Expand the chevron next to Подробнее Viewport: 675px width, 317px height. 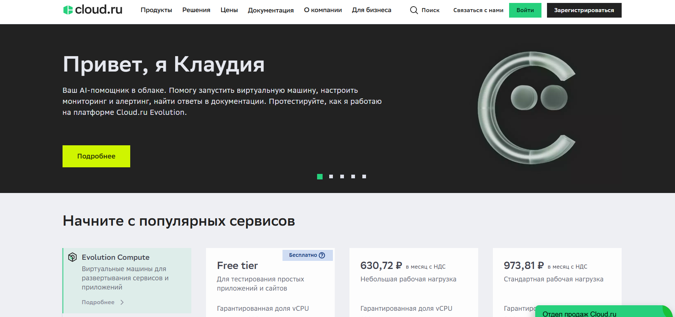click(x=122, y=302)
